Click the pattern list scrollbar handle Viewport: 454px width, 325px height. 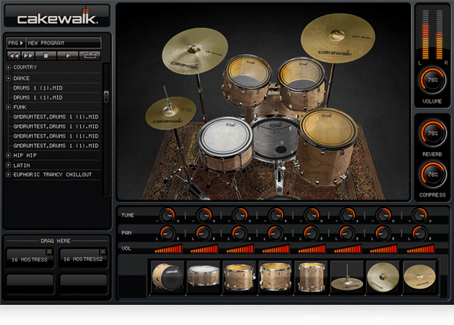[106, 97]
